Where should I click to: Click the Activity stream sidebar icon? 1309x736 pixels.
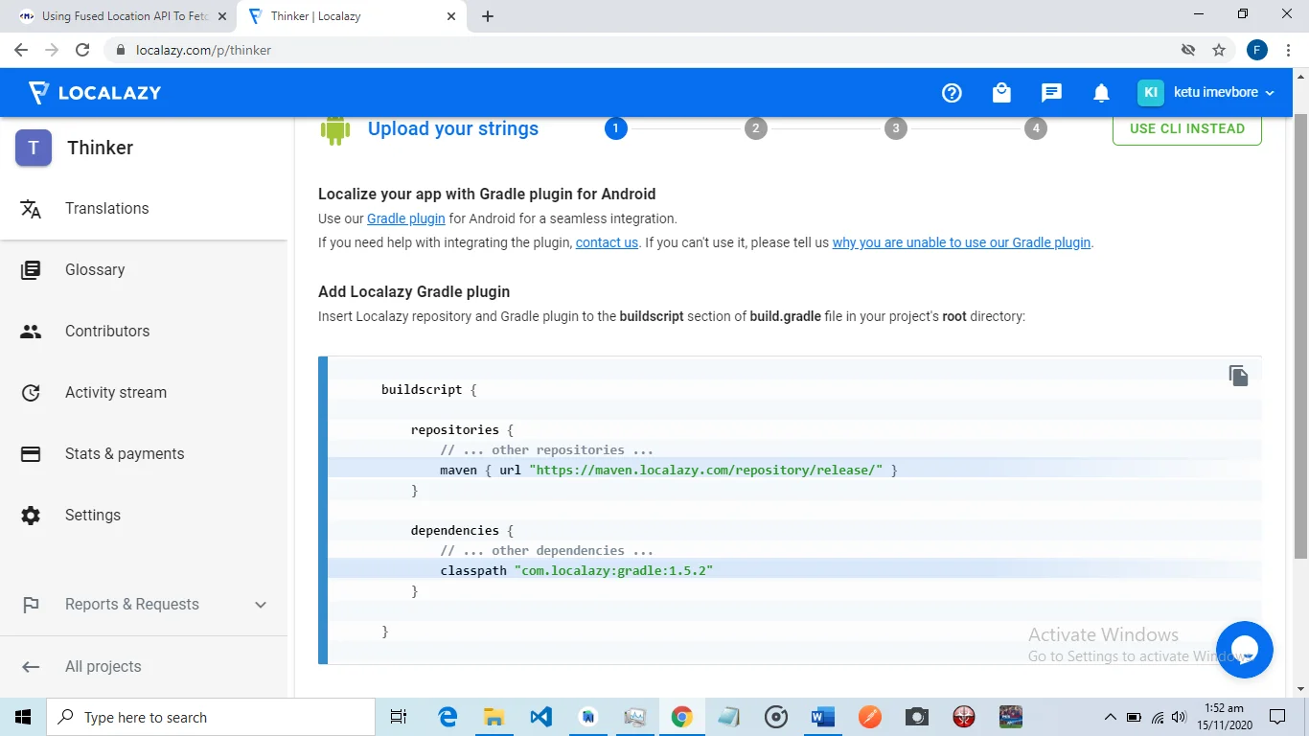point(31,393)
